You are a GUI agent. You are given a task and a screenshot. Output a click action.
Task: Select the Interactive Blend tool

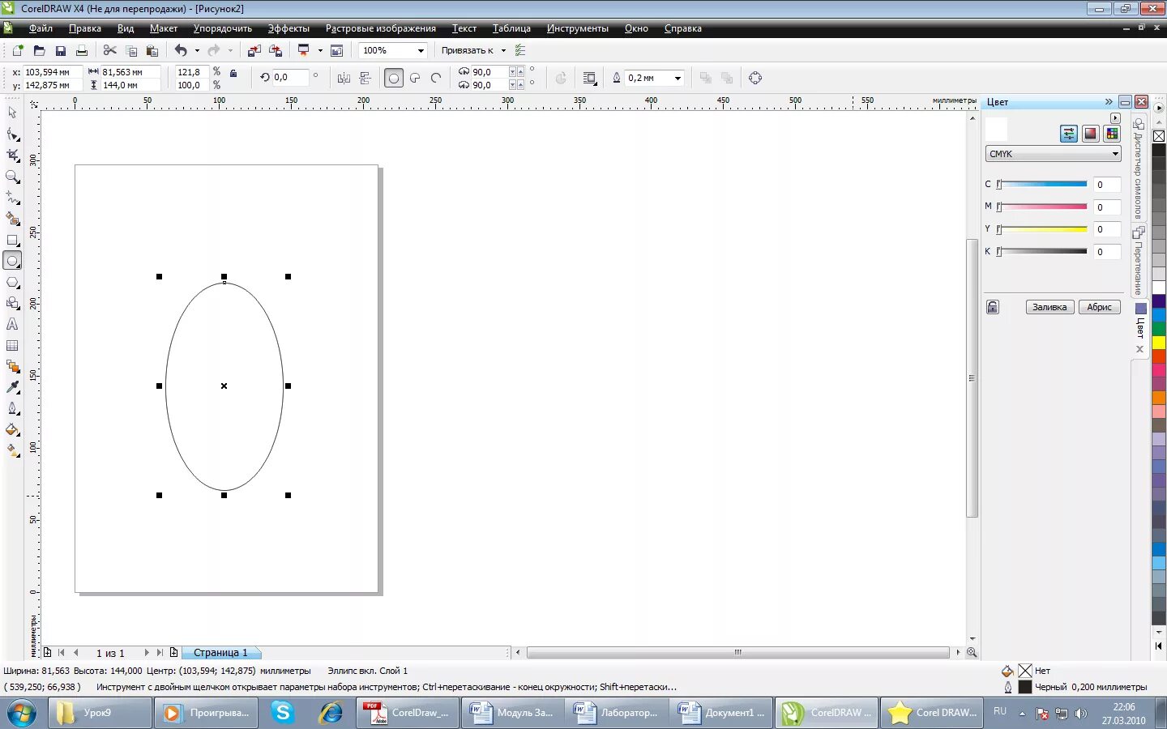coord(12,366)
